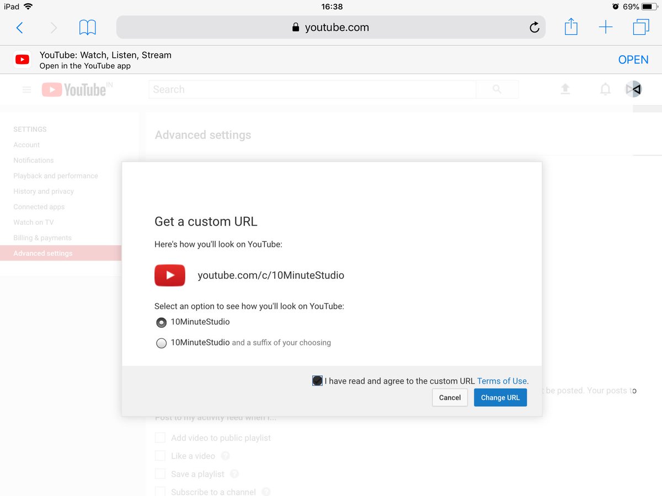Open the Safari share sheet icon
Screen dimensions: 662x496
point(571,26)
